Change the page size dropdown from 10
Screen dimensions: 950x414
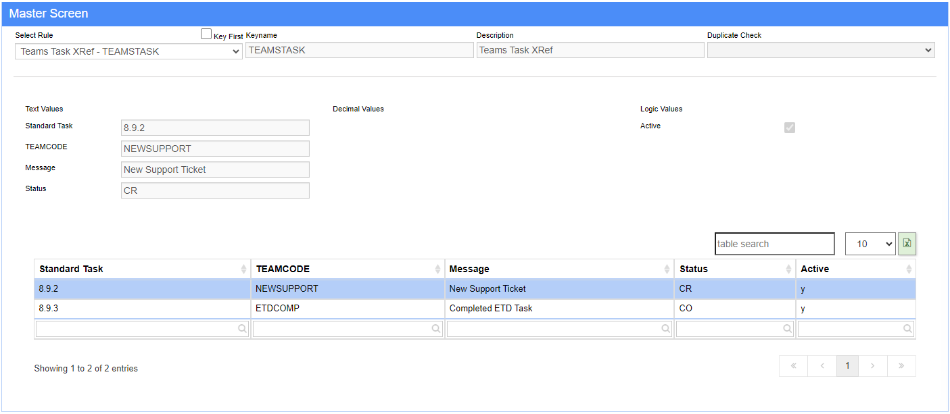click(870, 244)
